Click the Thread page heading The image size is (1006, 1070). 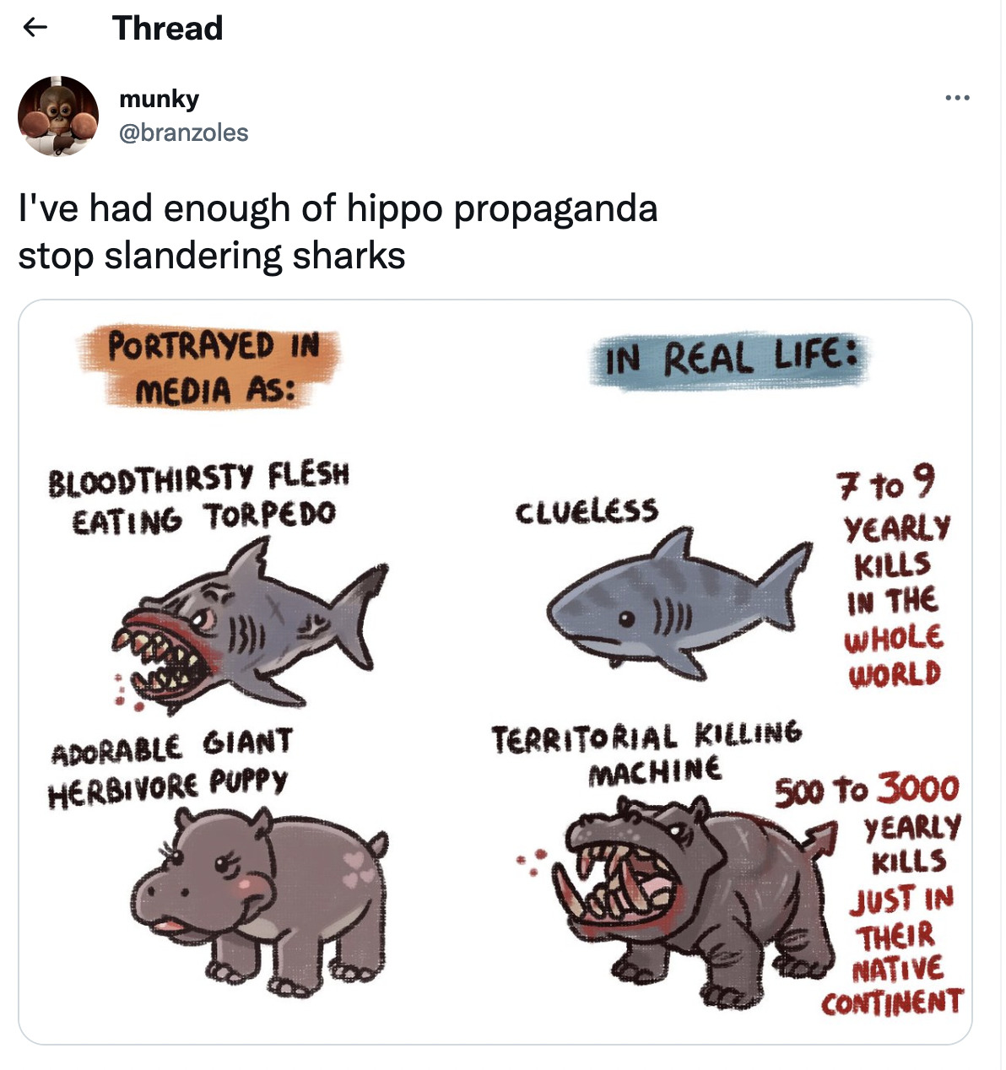(x=167, y=28)
